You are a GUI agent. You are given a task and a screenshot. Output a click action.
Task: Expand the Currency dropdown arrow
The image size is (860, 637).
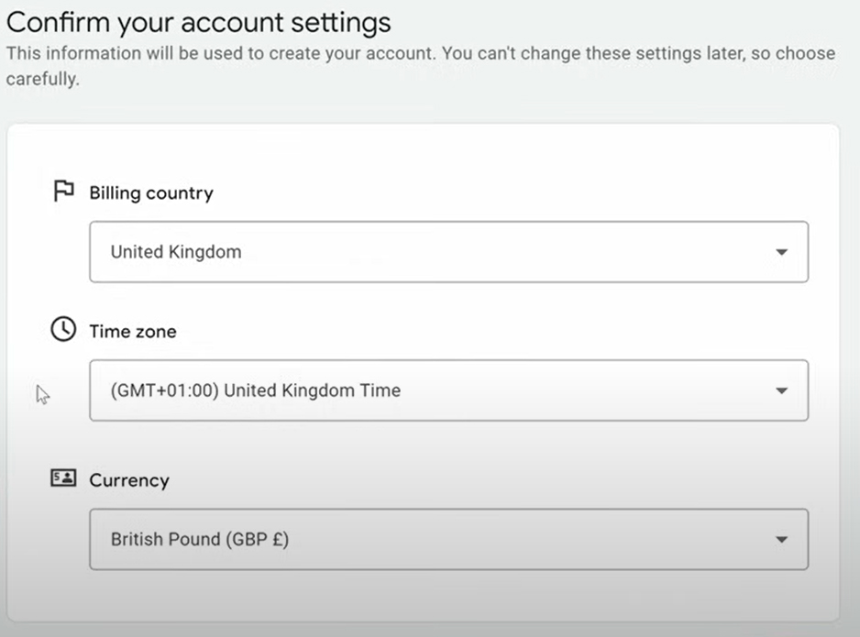click(x=781, y=540)
